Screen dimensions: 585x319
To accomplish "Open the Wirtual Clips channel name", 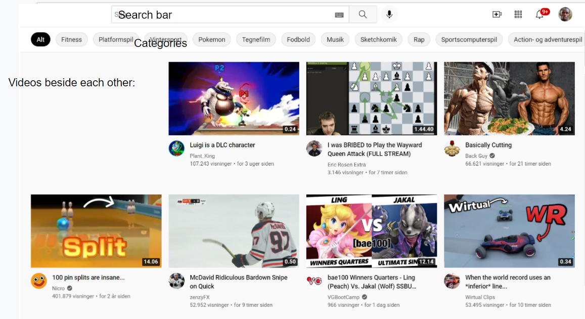I will click(x=480, y=297).
